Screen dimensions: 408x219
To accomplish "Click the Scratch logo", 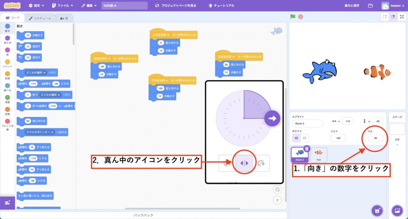I will 12,6.
